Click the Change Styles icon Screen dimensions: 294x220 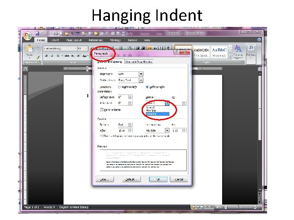coord(238,49)
